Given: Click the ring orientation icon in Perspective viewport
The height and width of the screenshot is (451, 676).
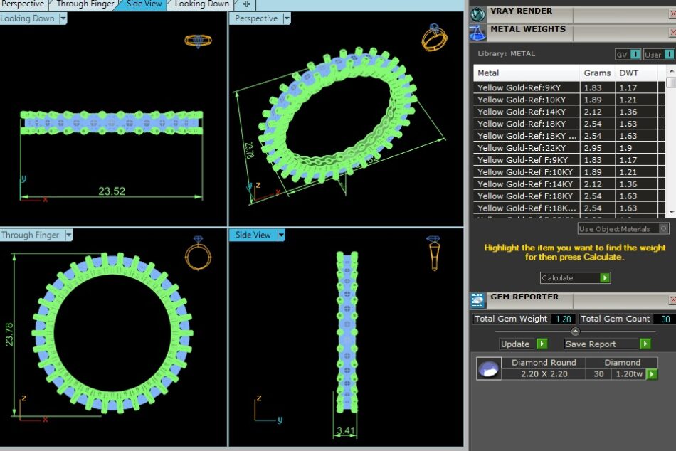Looking at the screenshot, I should [x=434, y=38].
